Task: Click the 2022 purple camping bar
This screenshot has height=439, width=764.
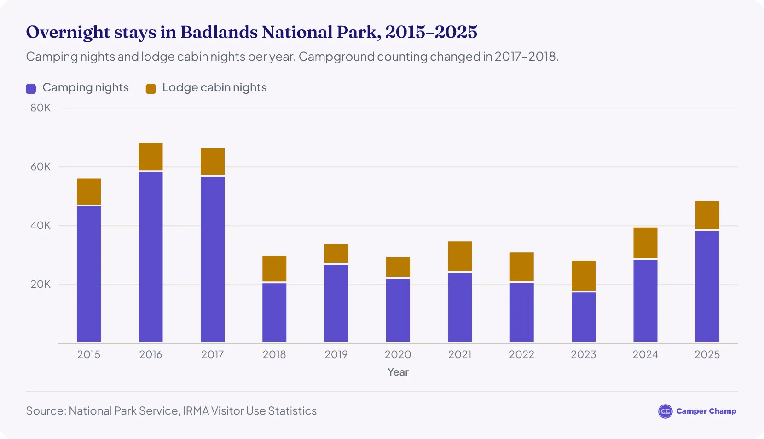Action: 522,312
